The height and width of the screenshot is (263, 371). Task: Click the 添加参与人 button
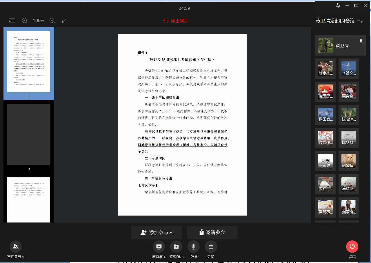click(x=157, y=232)
